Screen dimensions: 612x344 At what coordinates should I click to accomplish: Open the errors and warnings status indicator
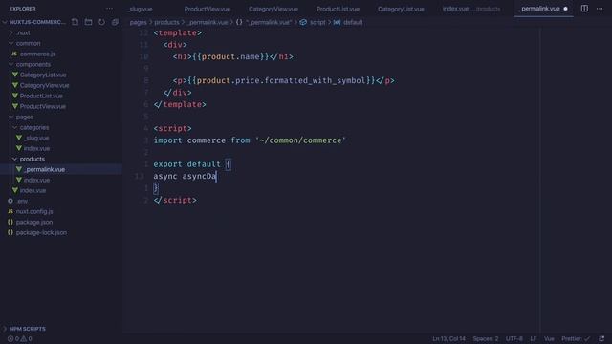click(x=19, y=339)
